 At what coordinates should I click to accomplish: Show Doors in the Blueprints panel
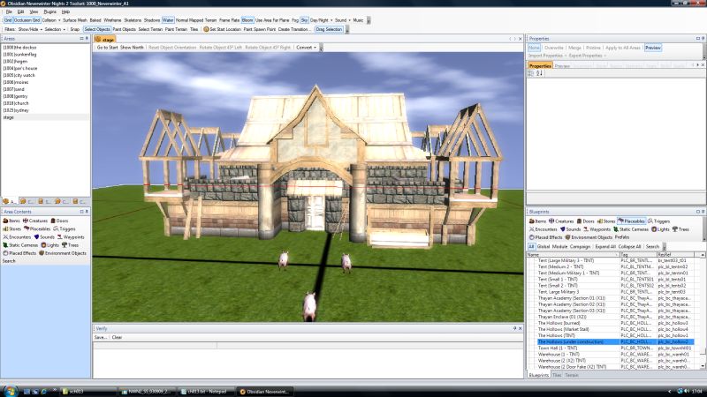click(585, 221)
